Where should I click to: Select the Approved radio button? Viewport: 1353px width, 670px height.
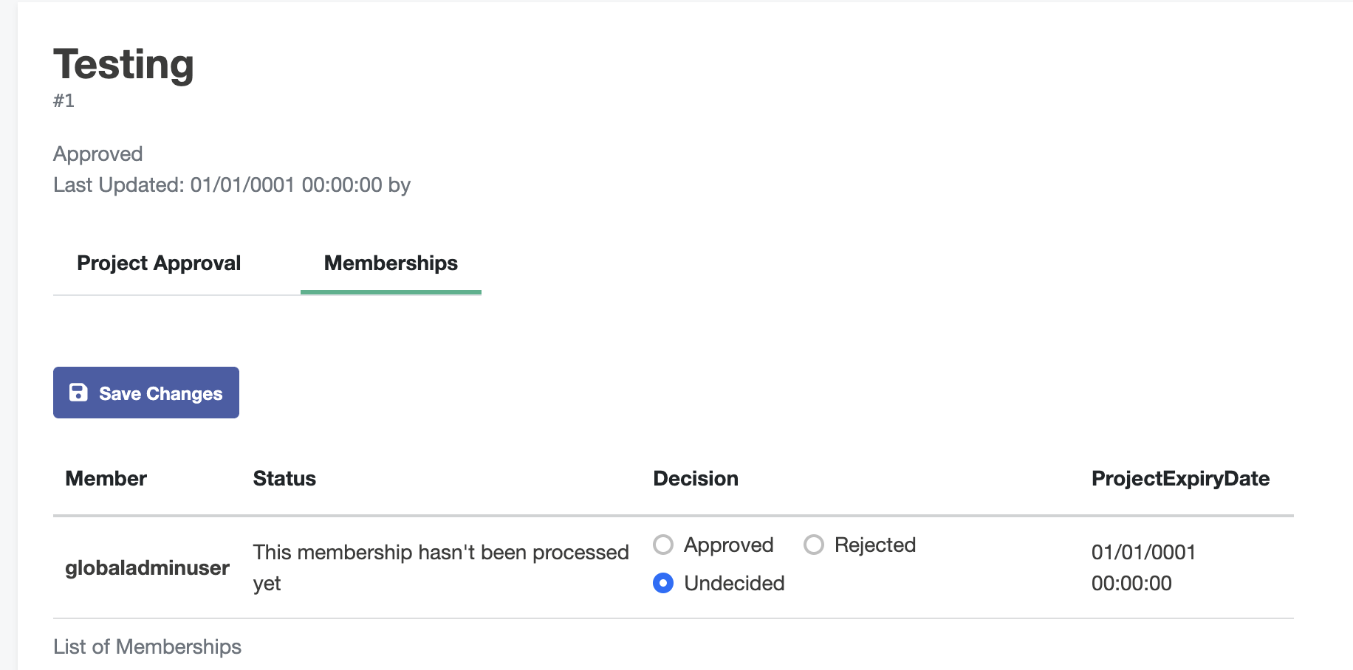coord(663,545)
